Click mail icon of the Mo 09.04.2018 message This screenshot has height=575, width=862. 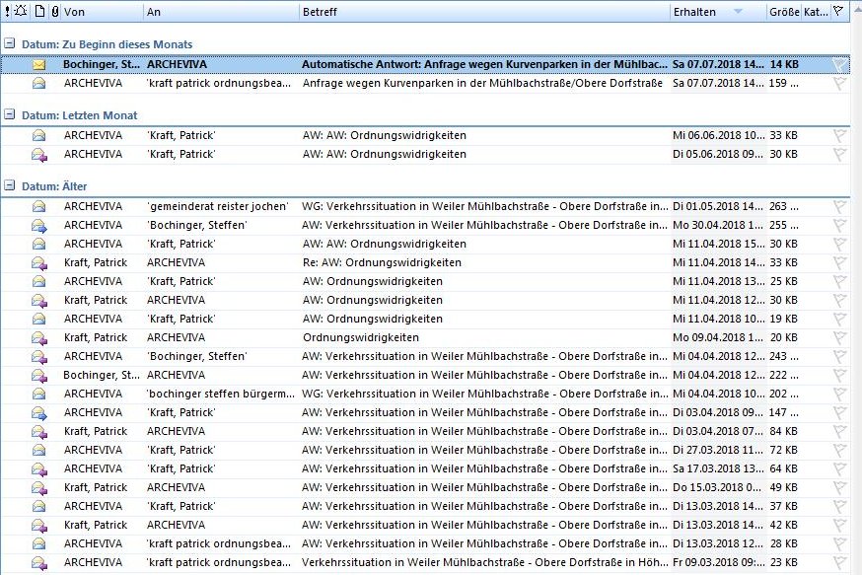pyautogui.click(x=39, y=337)
